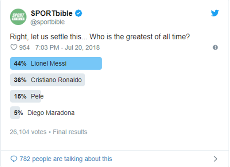Select the Diego Maradona poll option
Screen dimensions: 230x167
[51, 113]
